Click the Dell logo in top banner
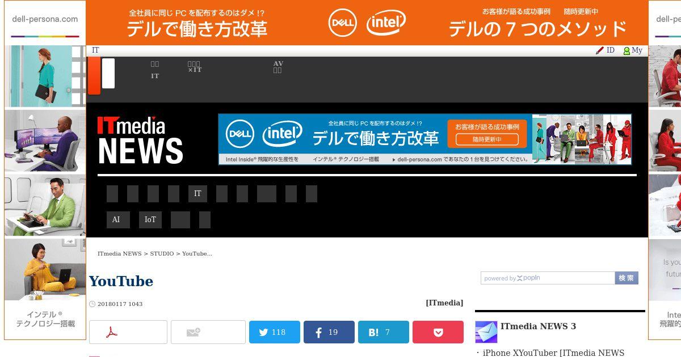681x357 pixels. 343,23
